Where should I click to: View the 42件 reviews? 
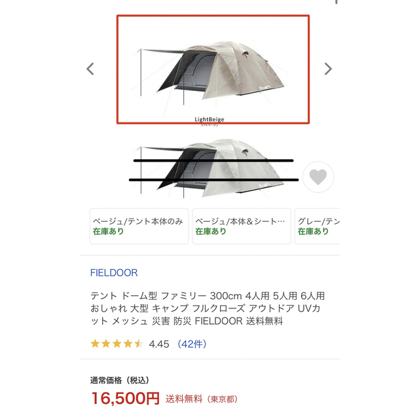pos(192,344)
